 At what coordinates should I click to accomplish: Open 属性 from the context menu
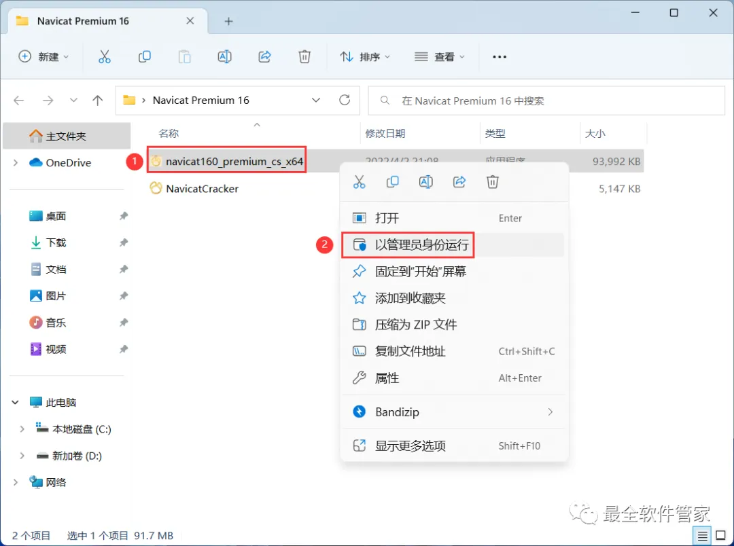(x=453, y=378)
